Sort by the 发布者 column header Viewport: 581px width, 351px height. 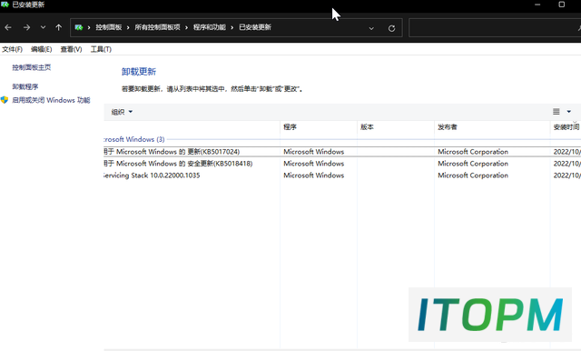point(492,127)
